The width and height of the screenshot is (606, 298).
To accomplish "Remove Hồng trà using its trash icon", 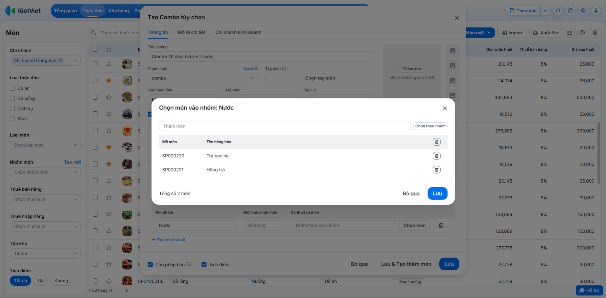I will click(x=437, y=170).
